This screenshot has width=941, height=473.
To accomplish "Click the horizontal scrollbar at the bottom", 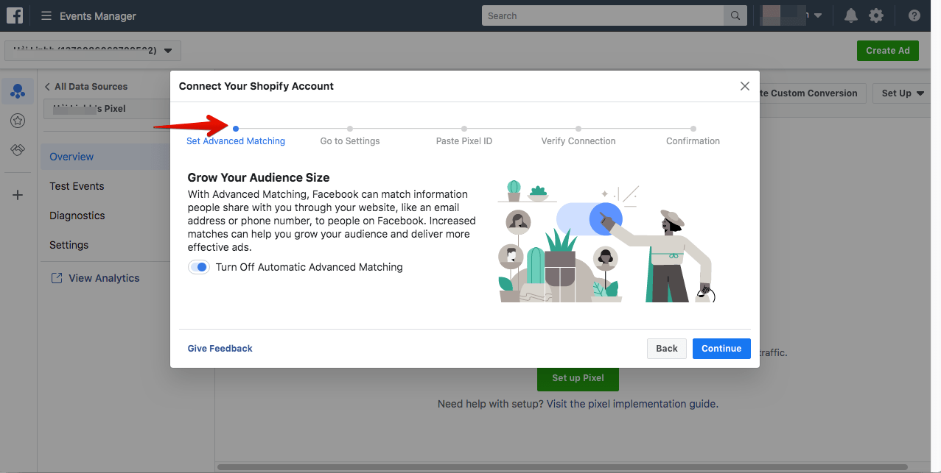I will point(562,466).
